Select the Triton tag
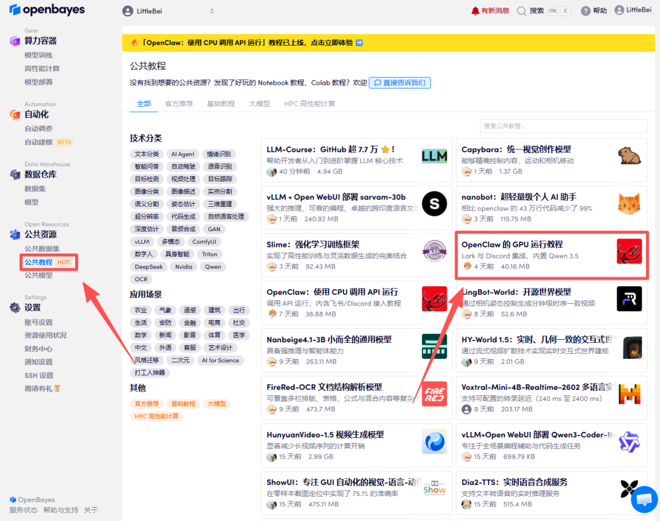The width and height of the screenshot is (660, 521). click(209, 254)
